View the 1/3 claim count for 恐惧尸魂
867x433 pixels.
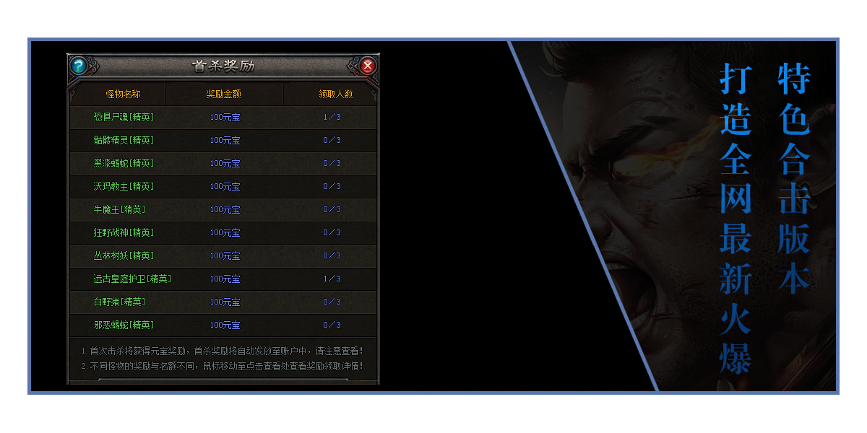pos(332,117)
